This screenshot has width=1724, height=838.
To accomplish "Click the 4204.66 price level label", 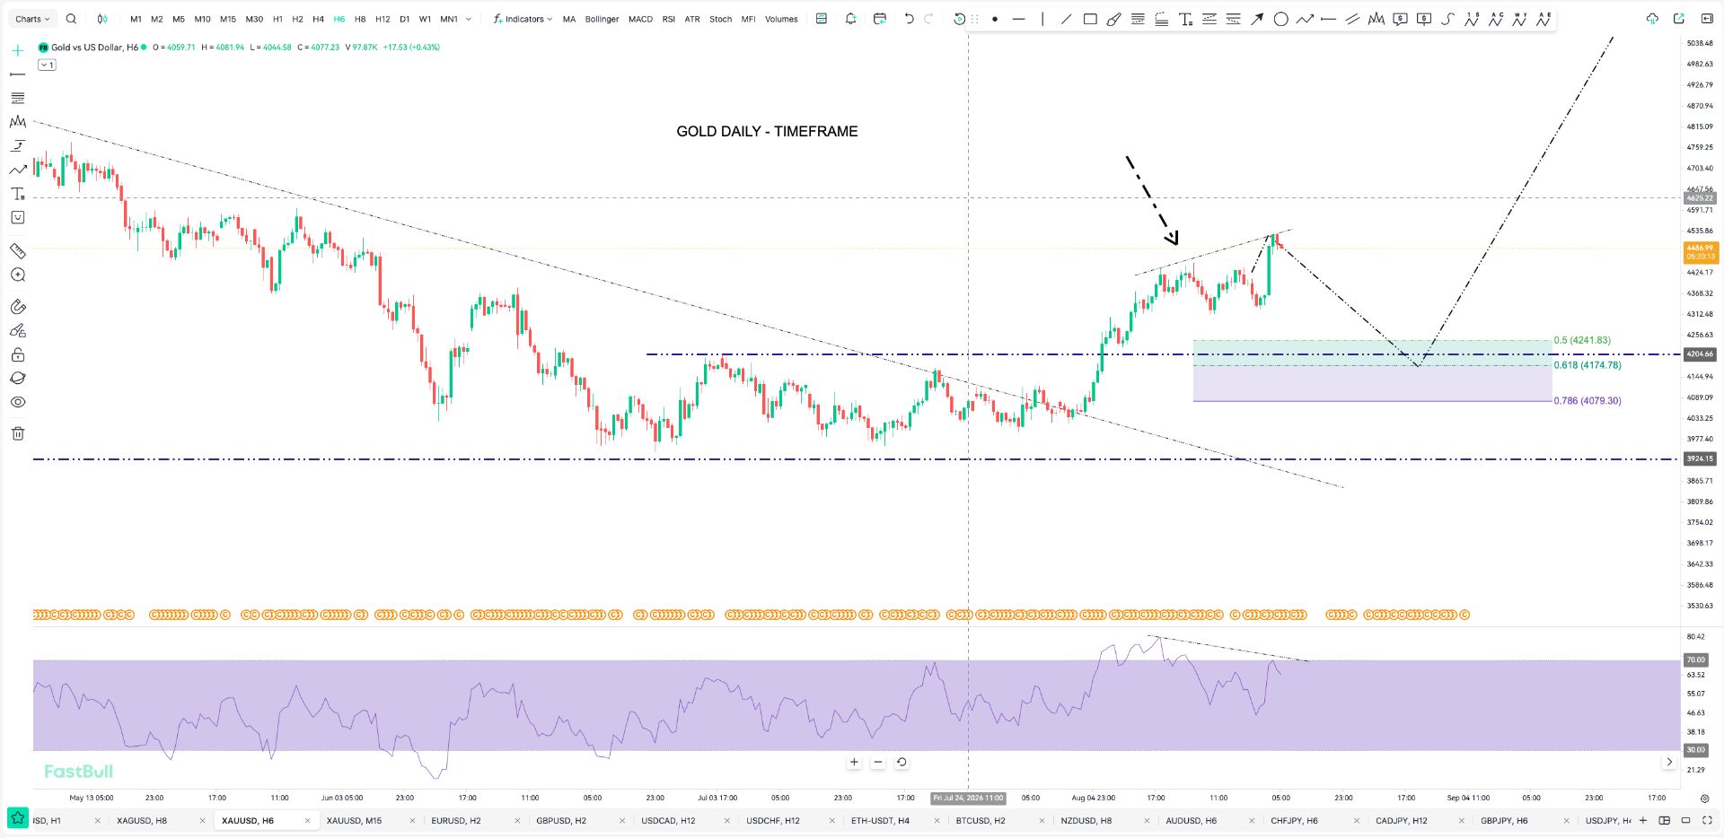I will tap(1700, 354).
